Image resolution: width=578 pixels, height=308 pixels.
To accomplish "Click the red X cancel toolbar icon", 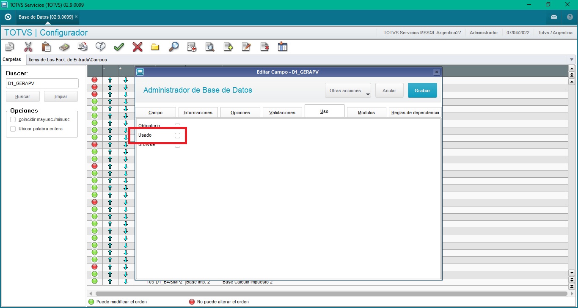I will tap(137, 47).
